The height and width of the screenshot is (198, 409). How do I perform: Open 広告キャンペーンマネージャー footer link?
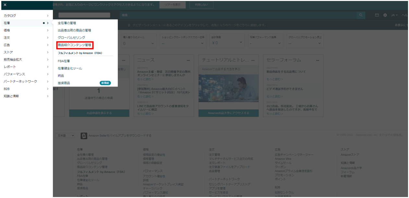pos(294,155)
